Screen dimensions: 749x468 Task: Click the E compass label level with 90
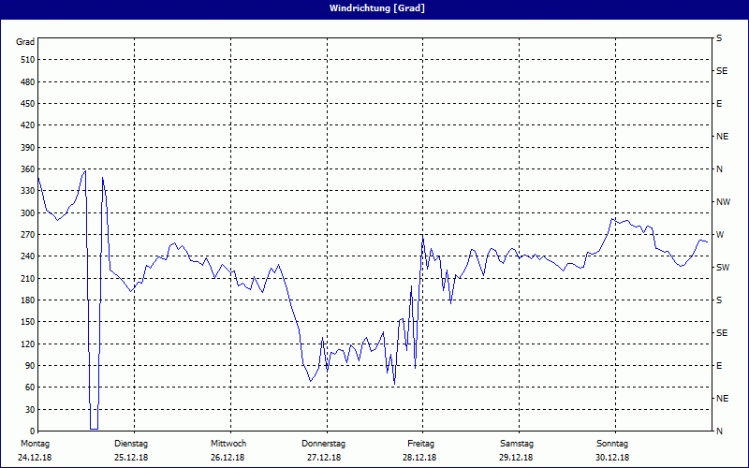click(x=719, y=366)
